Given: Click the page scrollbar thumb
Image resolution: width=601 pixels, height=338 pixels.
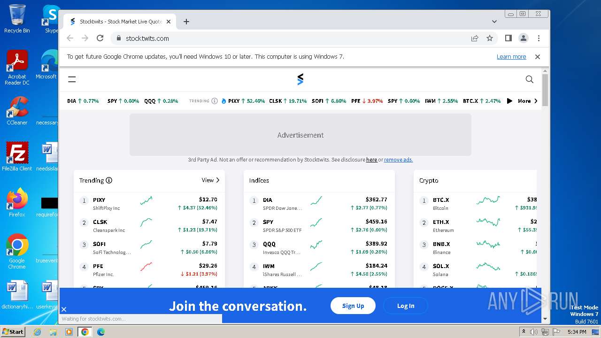Looking at the screenshot, I should 545,90.
